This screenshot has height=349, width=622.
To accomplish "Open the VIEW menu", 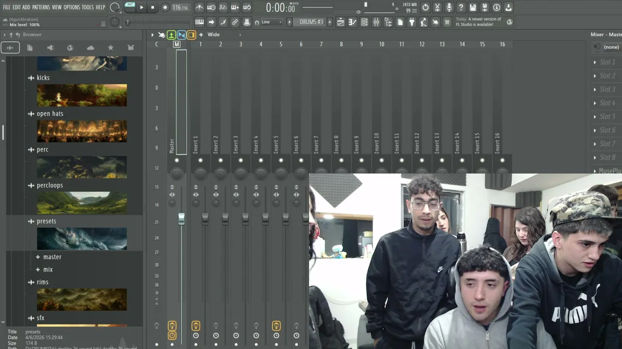I will pyautogui.click(x=57, y=7).
